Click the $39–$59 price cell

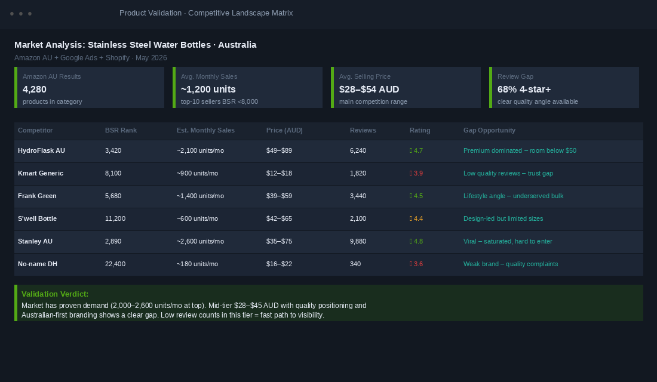pos(279,196)
